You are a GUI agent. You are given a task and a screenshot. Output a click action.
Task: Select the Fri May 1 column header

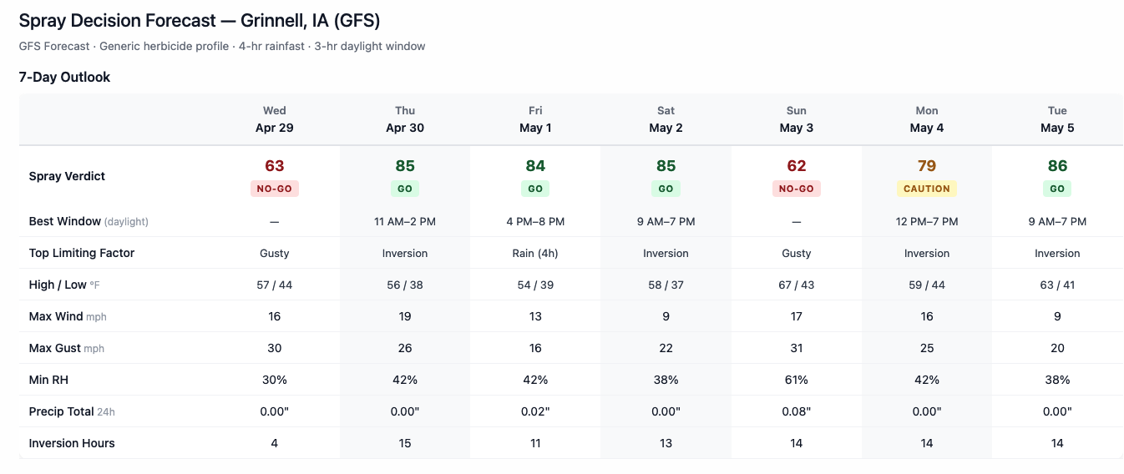pyautogui.click(x=535, y=119)
